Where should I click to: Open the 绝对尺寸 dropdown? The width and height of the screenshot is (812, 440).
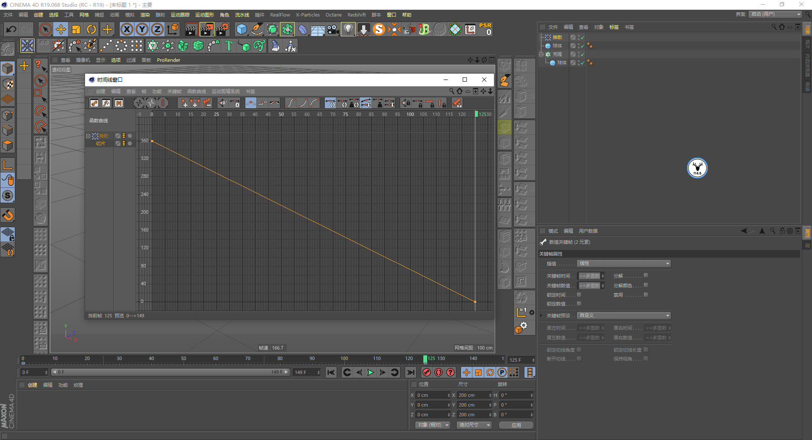pyautogui.click(x=474, y=425)
